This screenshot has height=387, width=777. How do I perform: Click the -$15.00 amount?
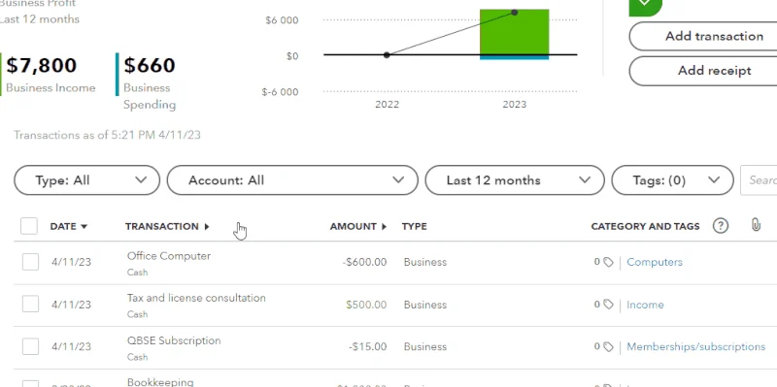368,347
